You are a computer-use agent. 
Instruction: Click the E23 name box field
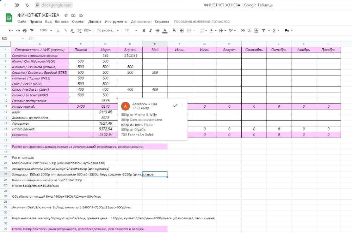[12, 38]
